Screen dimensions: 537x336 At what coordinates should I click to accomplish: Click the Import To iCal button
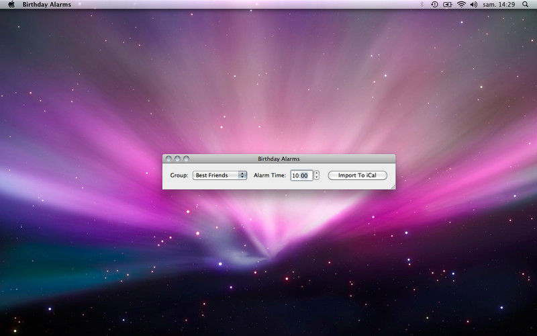[x=357, y=175]
